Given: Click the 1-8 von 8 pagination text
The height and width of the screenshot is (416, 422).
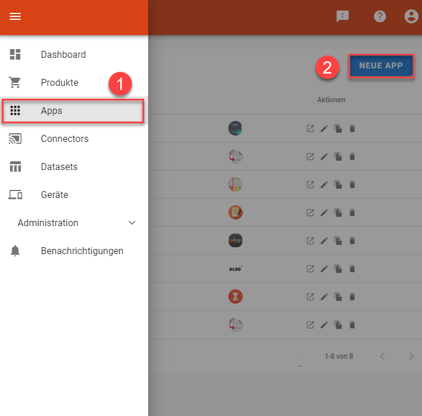Looking at the screenshot, I should click(x=339, y=356).
